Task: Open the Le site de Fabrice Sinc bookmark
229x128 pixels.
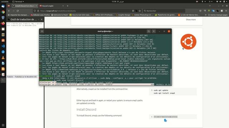Action: coord(189,15)
